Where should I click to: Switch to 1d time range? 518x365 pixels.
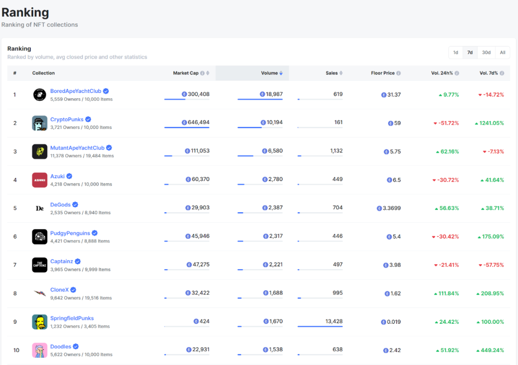tap(456, 53)
